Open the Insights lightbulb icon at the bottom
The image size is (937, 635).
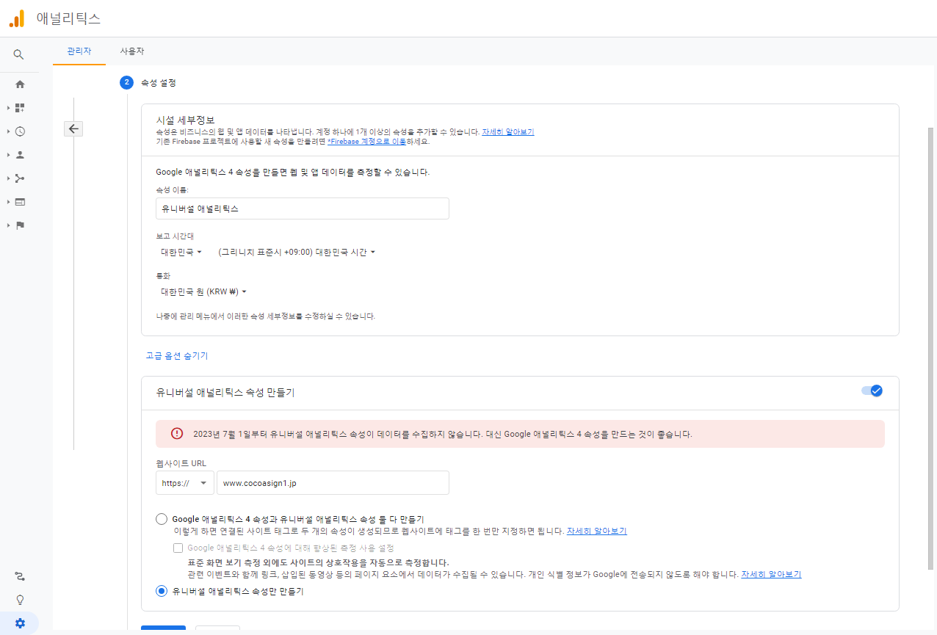pyautogui.click(x=18, y=600)
